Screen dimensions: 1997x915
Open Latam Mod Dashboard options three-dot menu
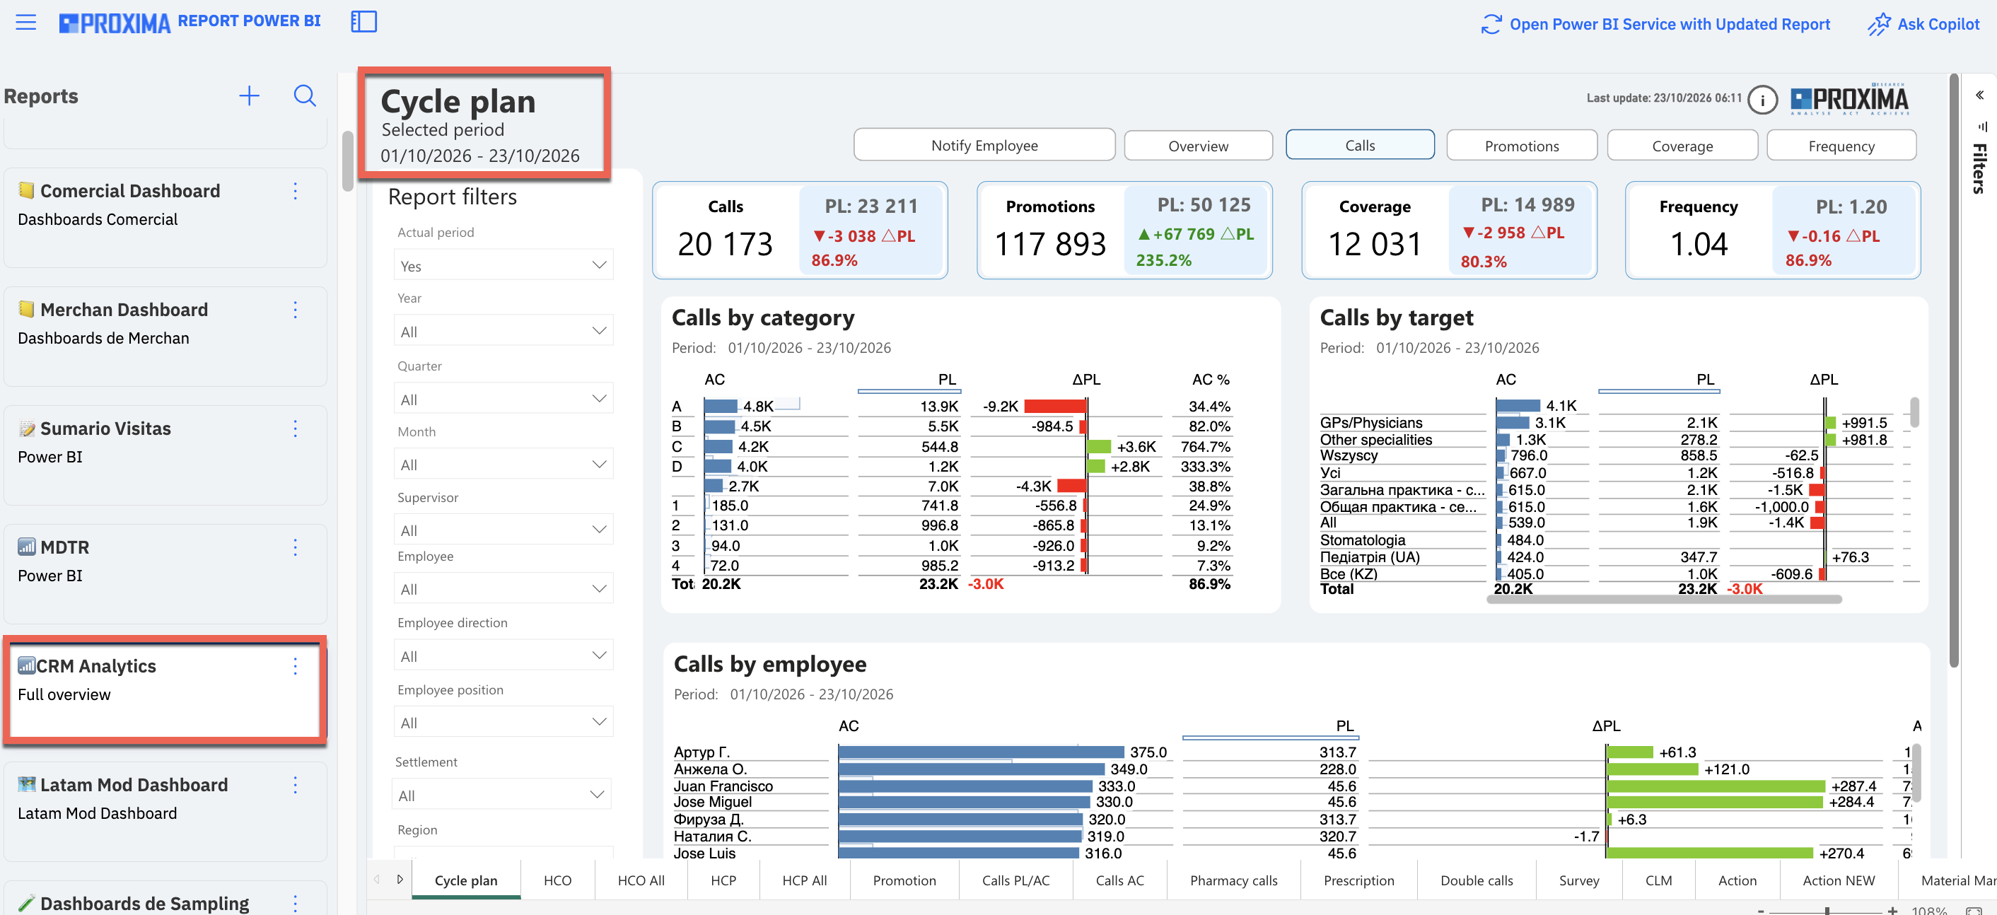click(296, 785)
